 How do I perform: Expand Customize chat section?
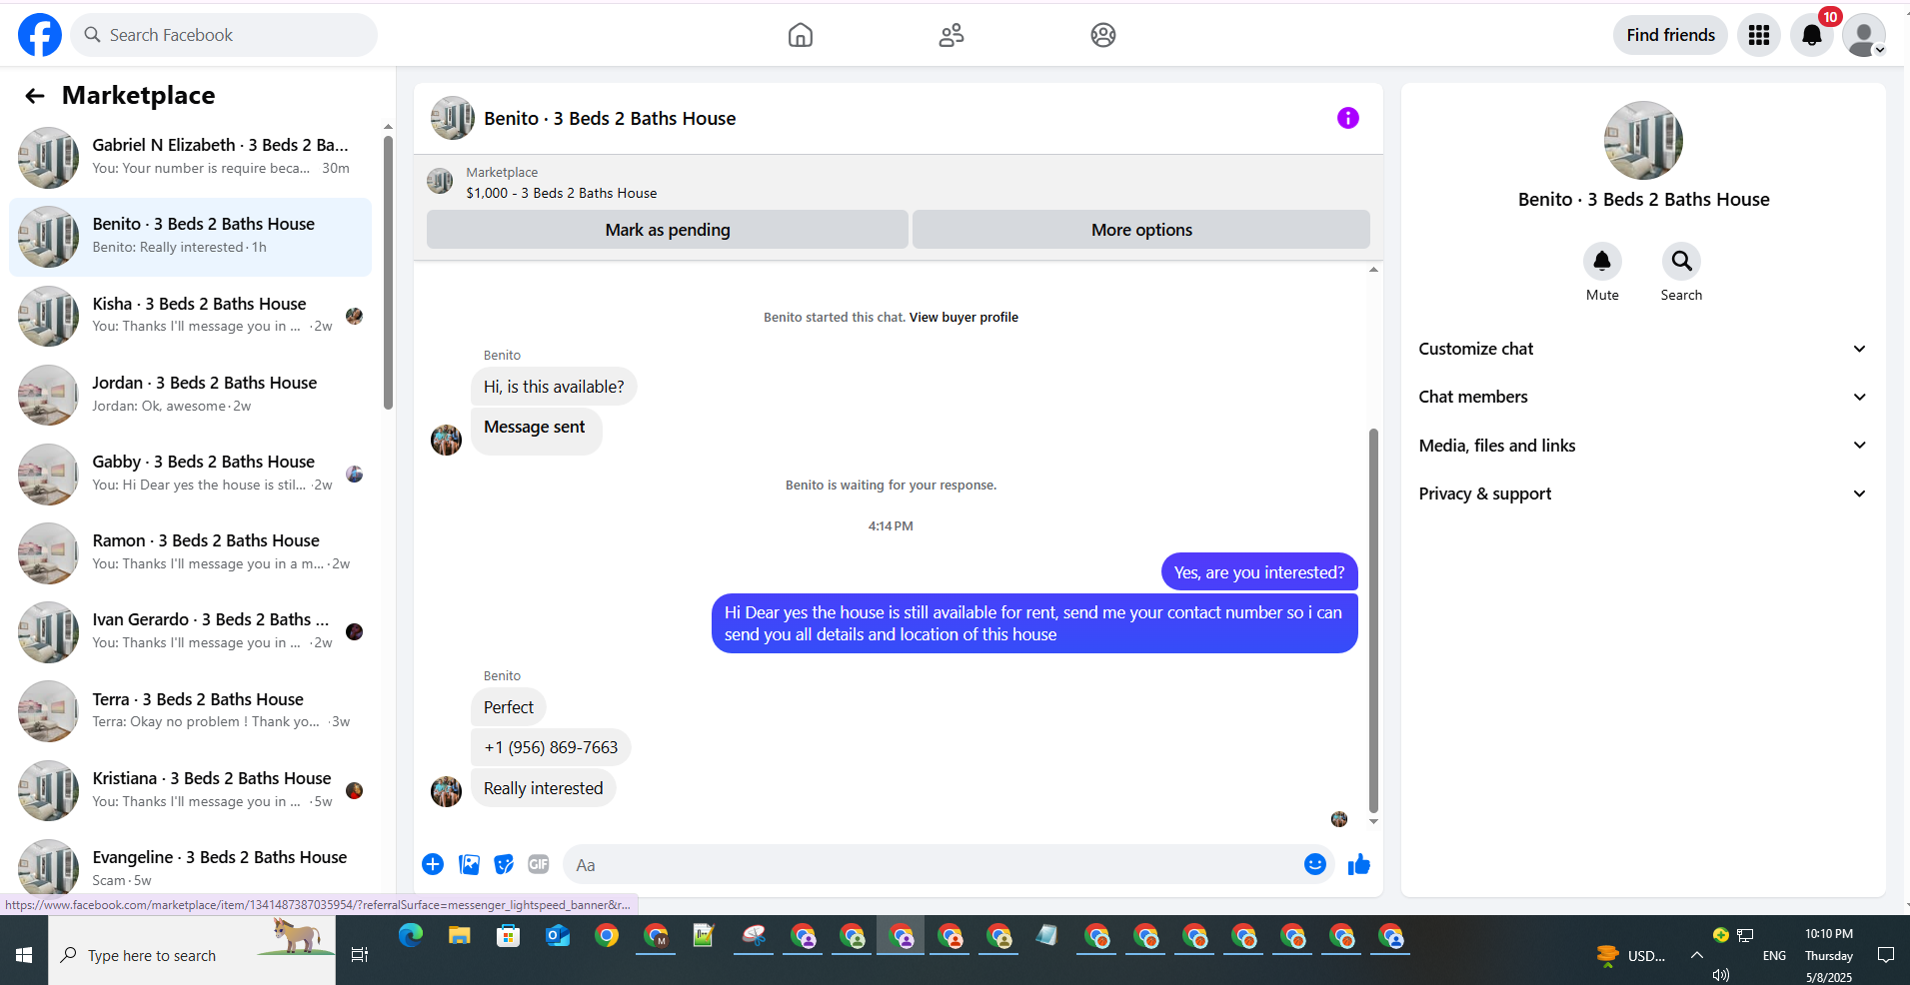(x=1643, y=349)
